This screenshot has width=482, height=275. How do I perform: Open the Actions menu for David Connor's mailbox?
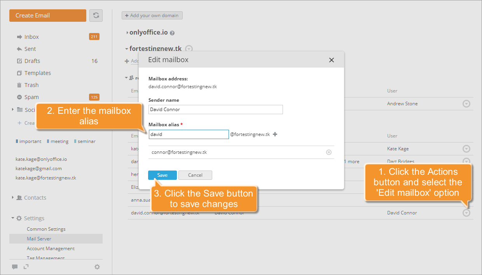pos(466,212)
